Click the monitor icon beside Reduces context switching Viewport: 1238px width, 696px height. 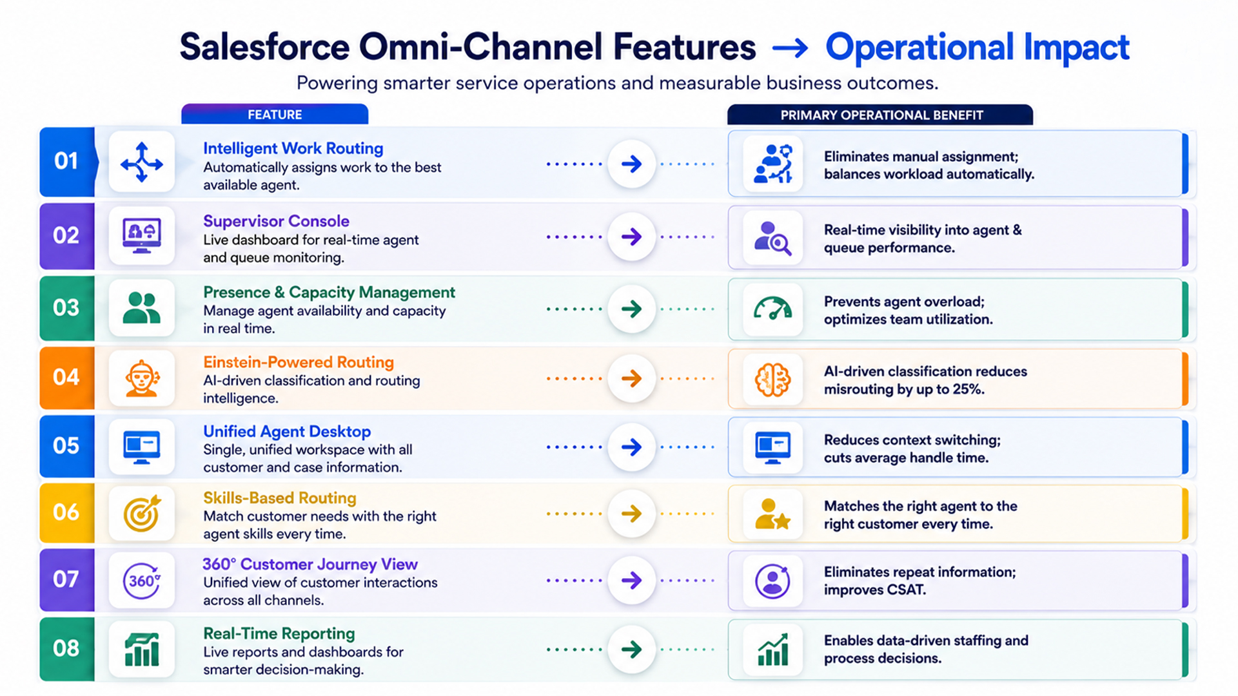(772, 448)
